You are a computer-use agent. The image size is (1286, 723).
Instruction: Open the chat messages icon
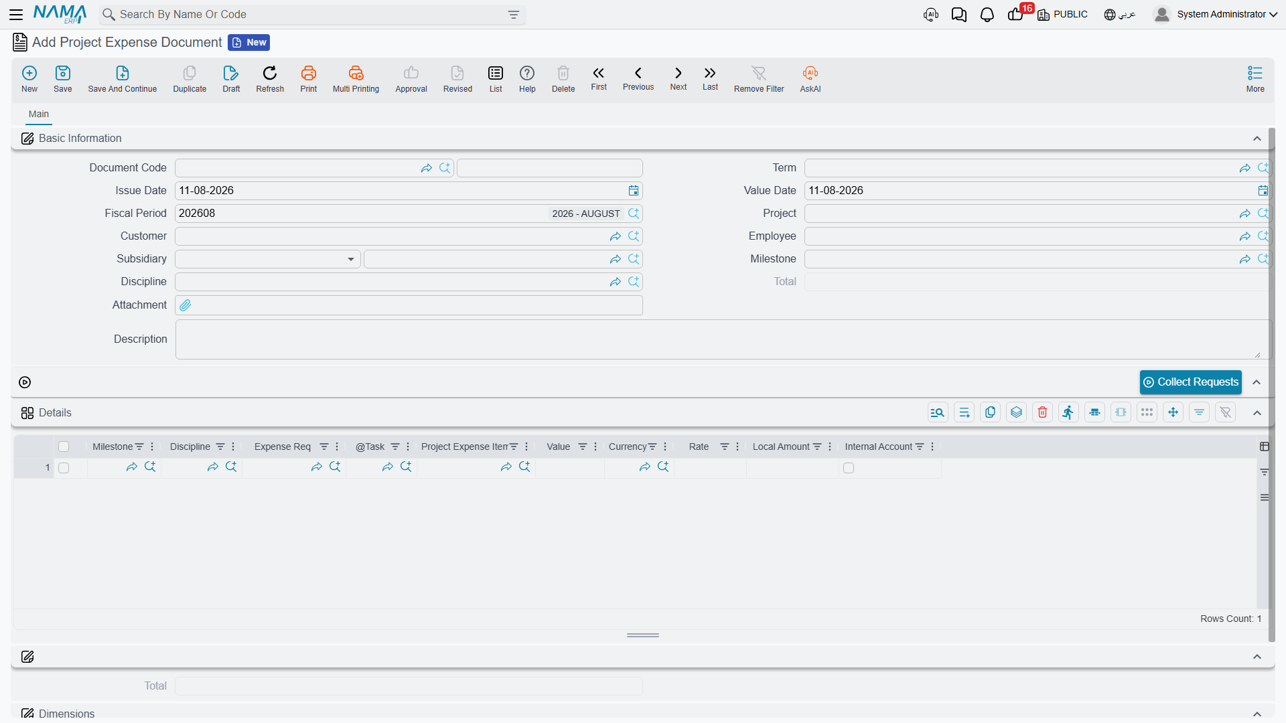tap(959, 15)
